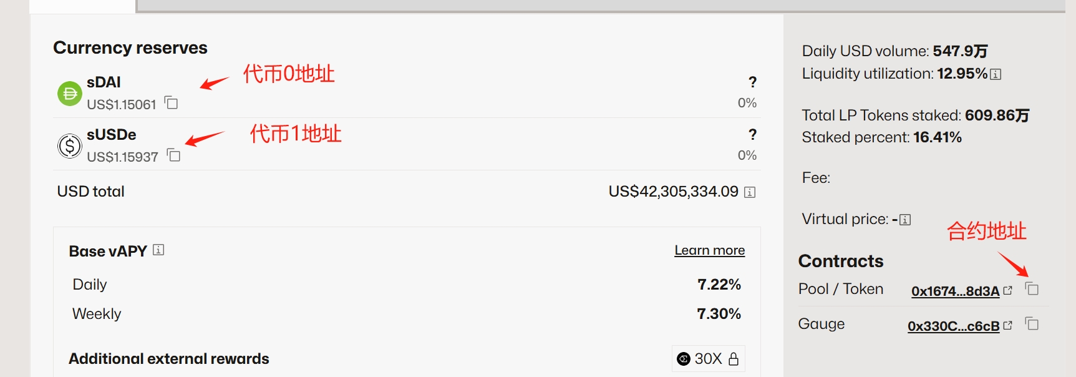Copy the sDAI token address
This screenshot has height=377, width=1076.
point(171,103)
